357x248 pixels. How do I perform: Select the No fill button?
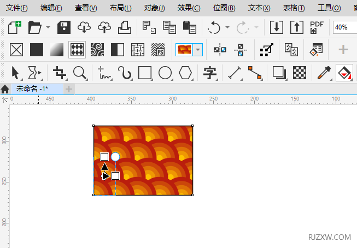click(16, 50)
